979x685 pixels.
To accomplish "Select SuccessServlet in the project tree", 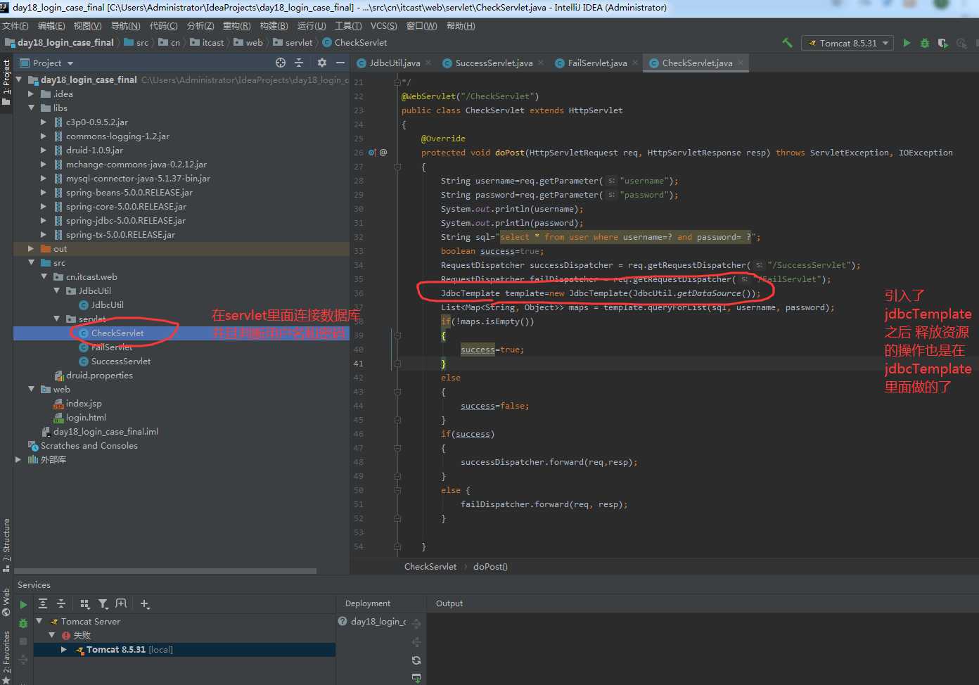I will (120, 361).
